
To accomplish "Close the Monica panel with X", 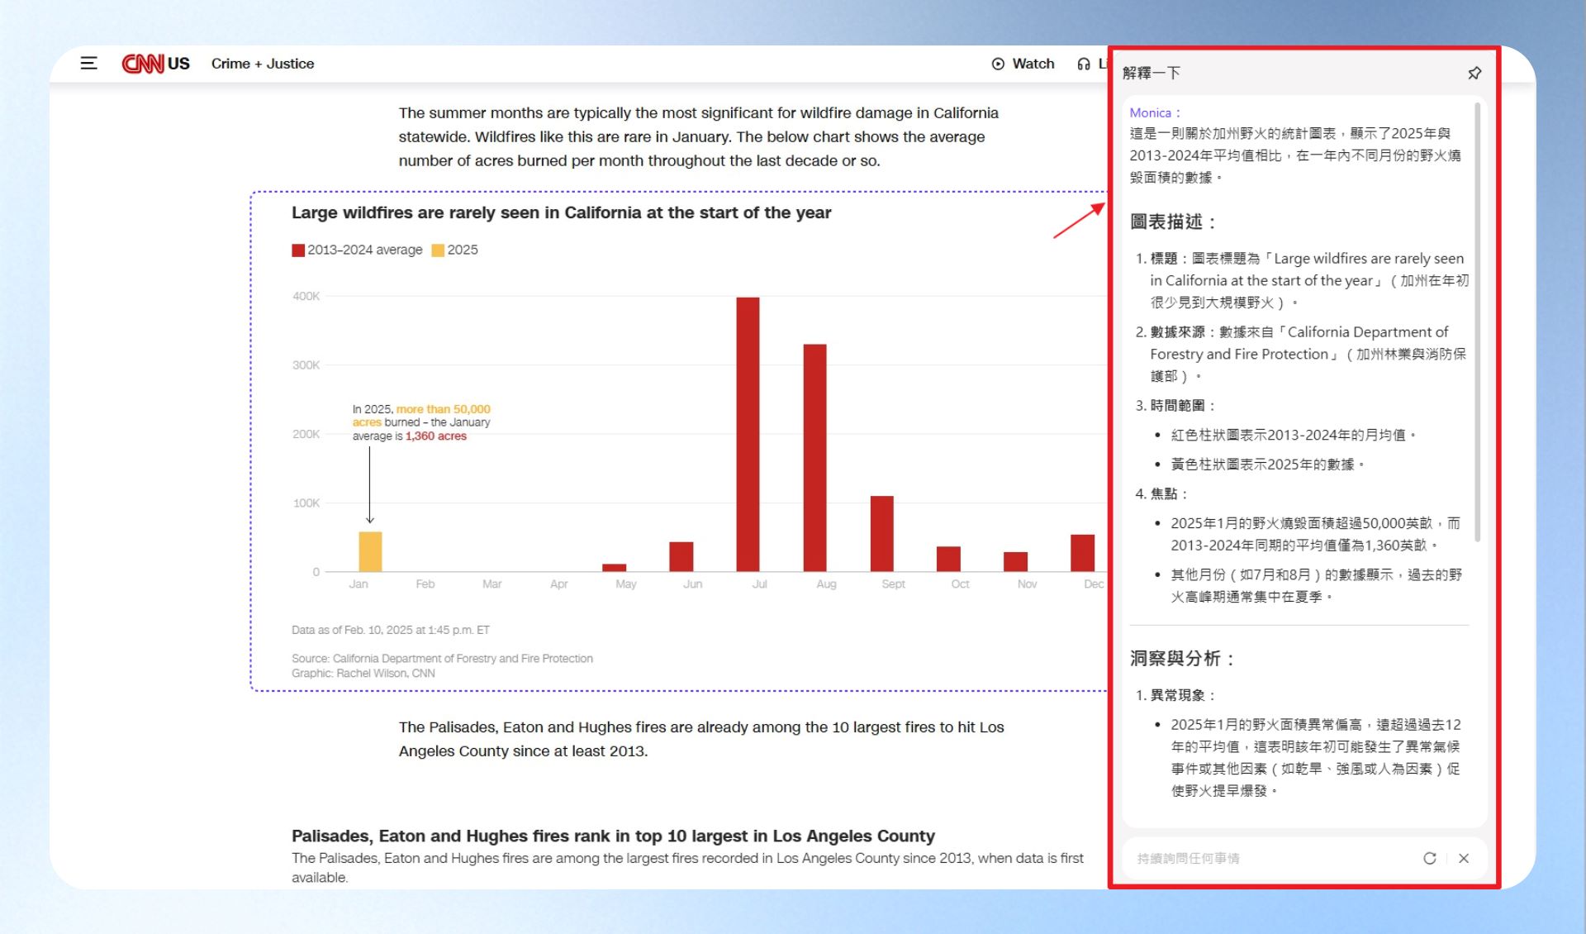I will (1464, 858).
